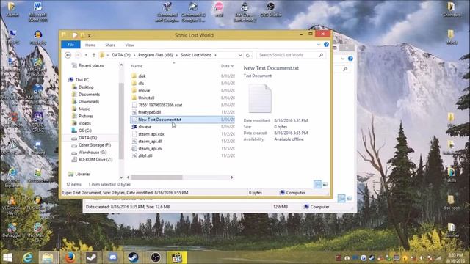Click the Search Sonic Lost World field
The width and height of the screenshot is (470, 264).
291,55
